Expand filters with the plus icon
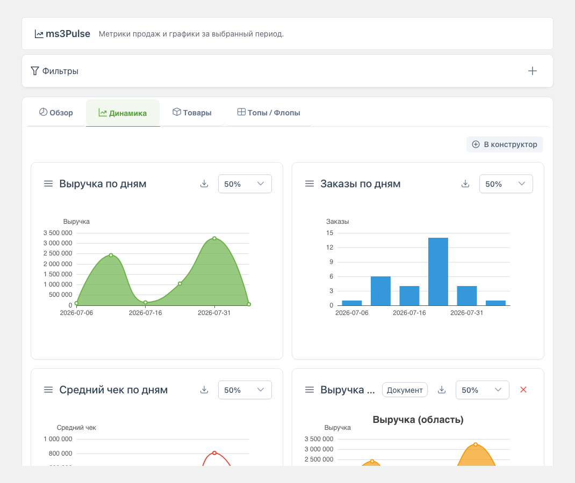The width and height of the screenshot is (575, 483). [532, 71]
